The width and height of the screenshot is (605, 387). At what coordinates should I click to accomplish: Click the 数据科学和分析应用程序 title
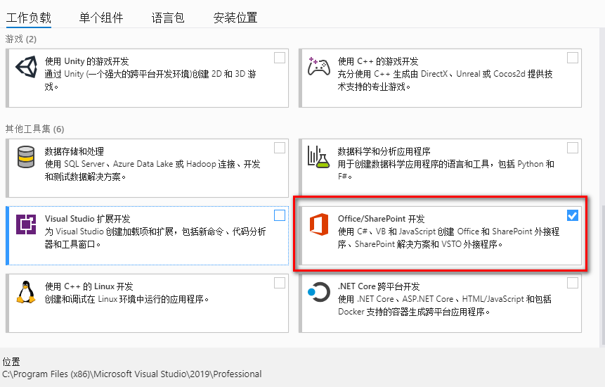pos(384,151)
